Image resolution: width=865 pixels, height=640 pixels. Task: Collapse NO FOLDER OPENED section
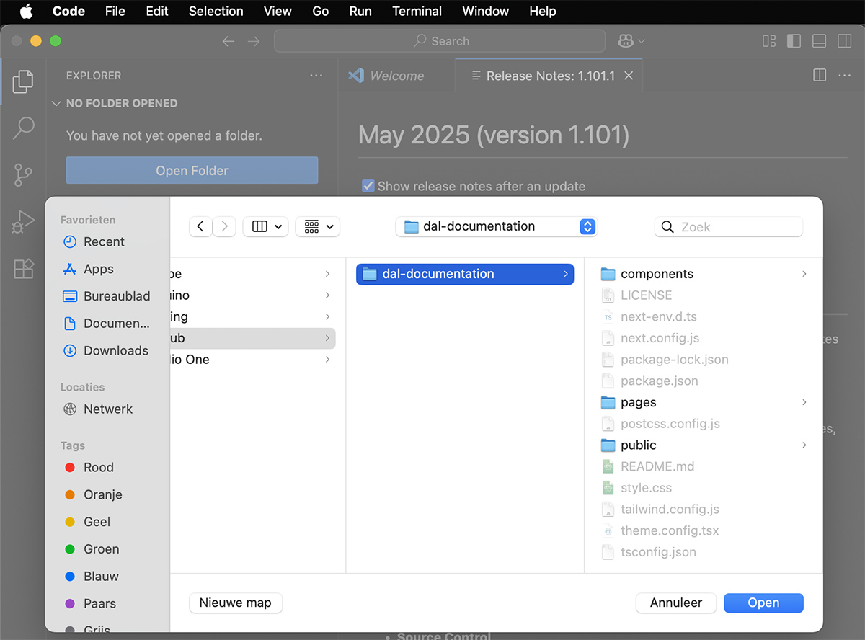[57, 103]
